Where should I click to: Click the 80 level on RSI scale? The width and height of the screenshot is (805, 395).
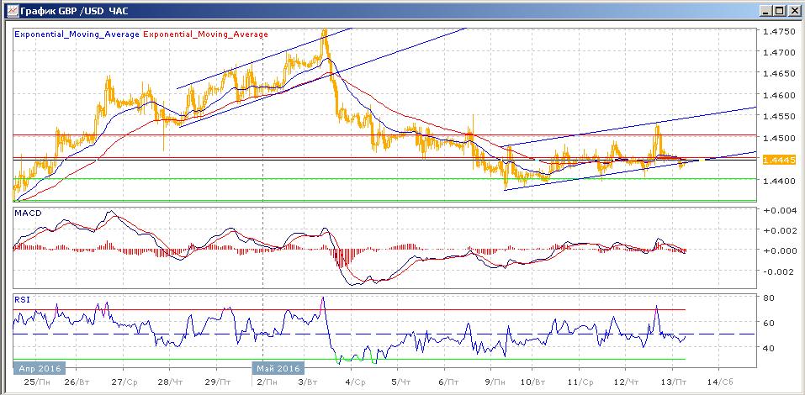pyautogui.click(x=769, y=298)
